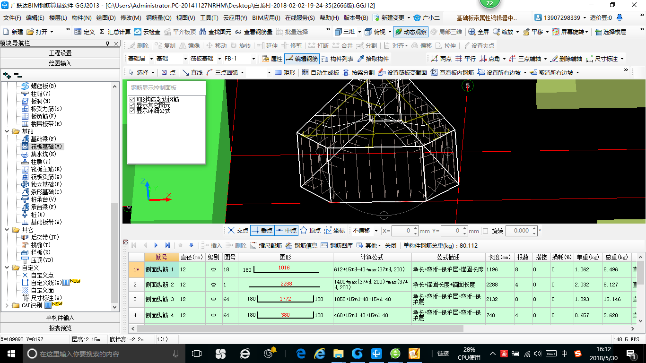Screen dimensions: 646x363
Task: Click 选择楼层 floor selection tool
Action: pyautogui.click(x=611, y=32)
